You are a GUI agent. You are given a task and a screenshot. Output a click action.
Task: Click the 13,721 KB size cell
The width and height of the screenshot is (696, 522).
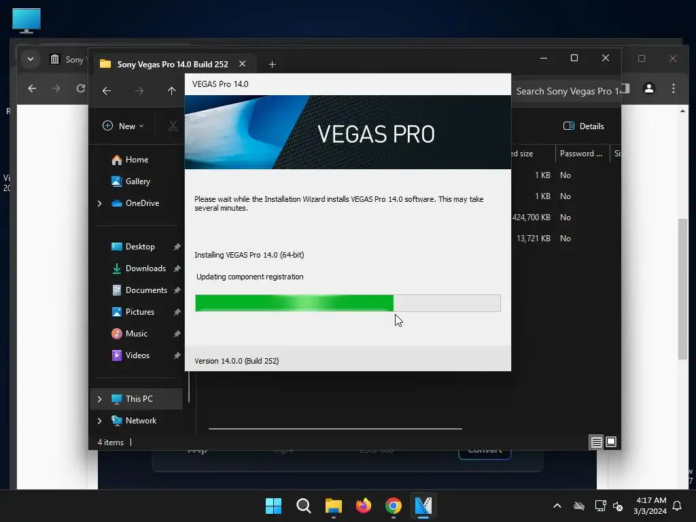click(533, 239)
